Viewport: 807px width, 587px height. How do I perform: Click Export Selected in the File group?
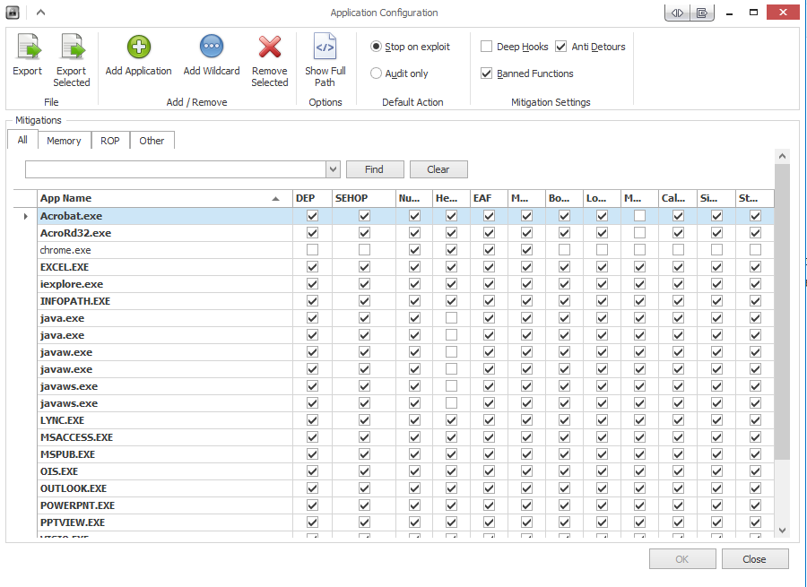click(71, 60)
